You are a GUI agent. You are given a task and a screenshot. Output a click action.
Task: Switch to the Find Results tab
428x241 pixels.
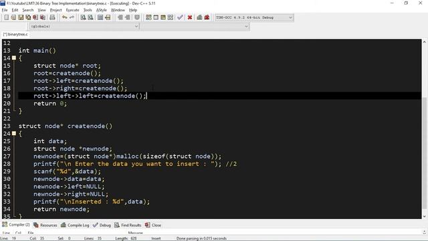click(x=128, y=225)
